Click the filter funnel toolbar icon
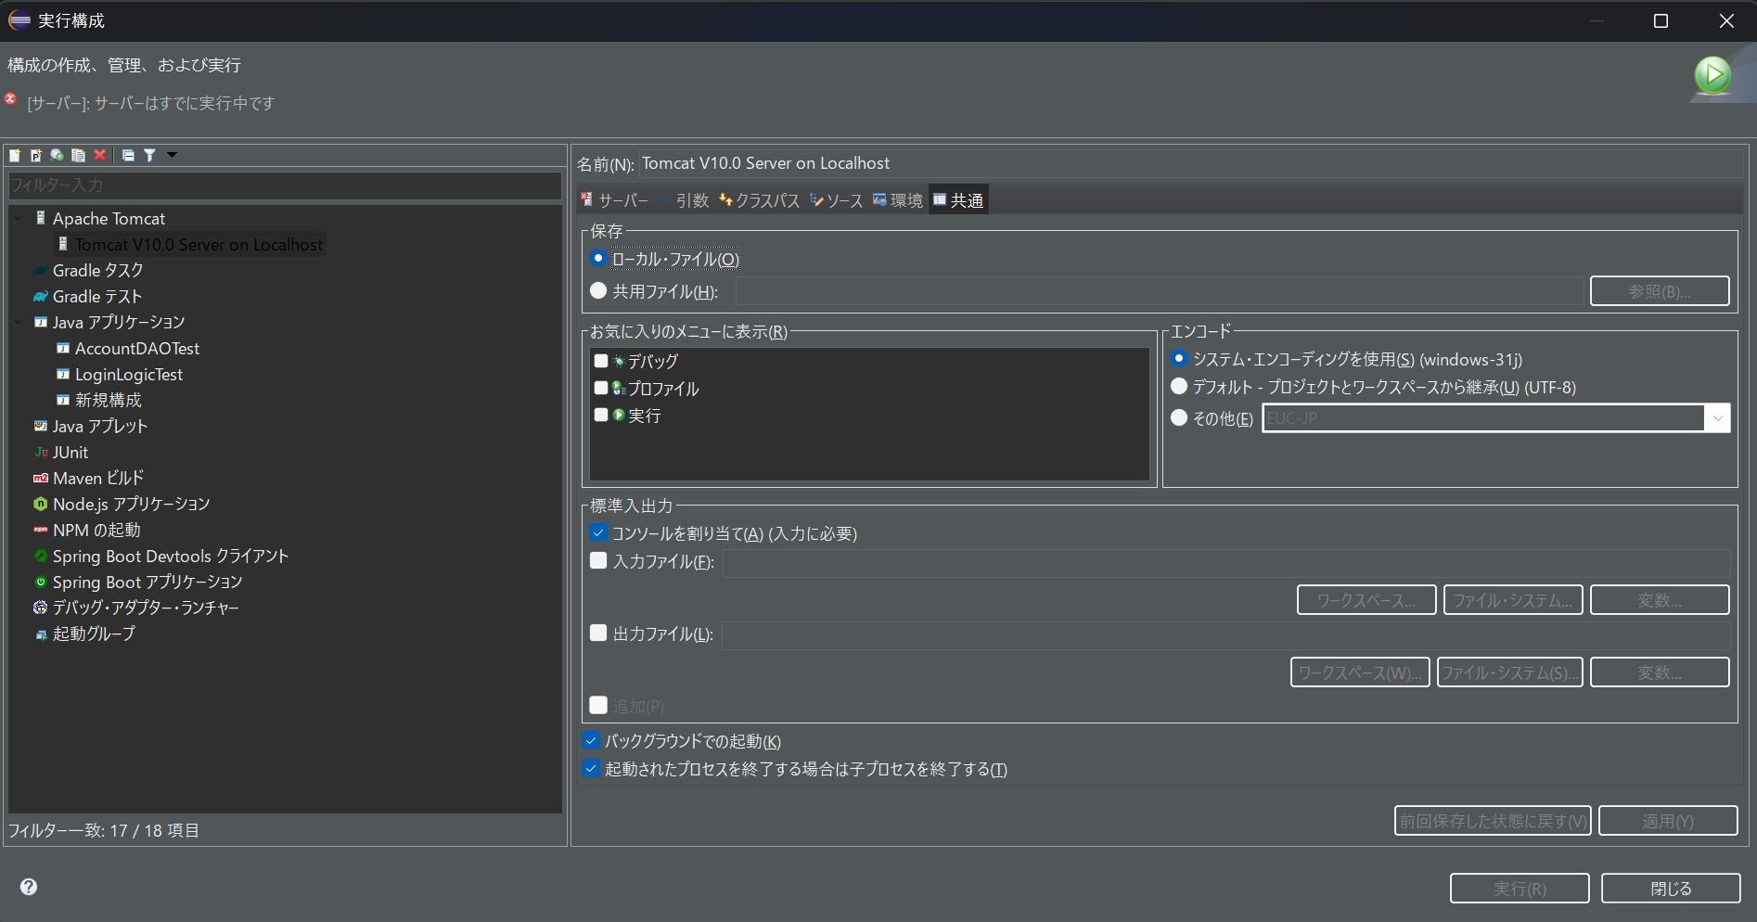The height and width of the screenshot is (922, 1757). coord(149,155)
